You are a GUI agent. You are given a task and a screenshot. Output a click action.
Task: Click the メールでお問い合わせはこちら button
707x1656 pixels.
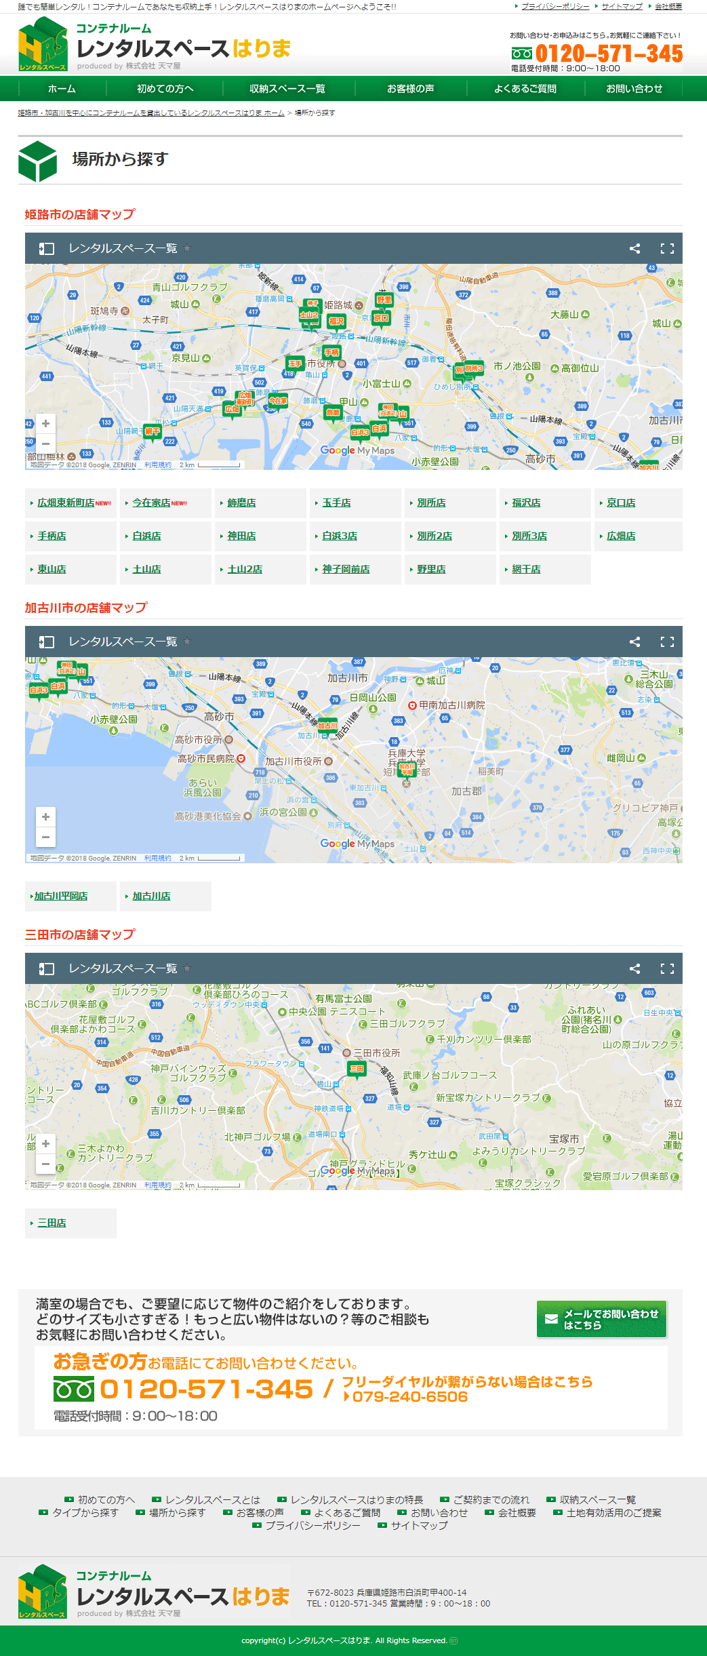(601, 1319)
